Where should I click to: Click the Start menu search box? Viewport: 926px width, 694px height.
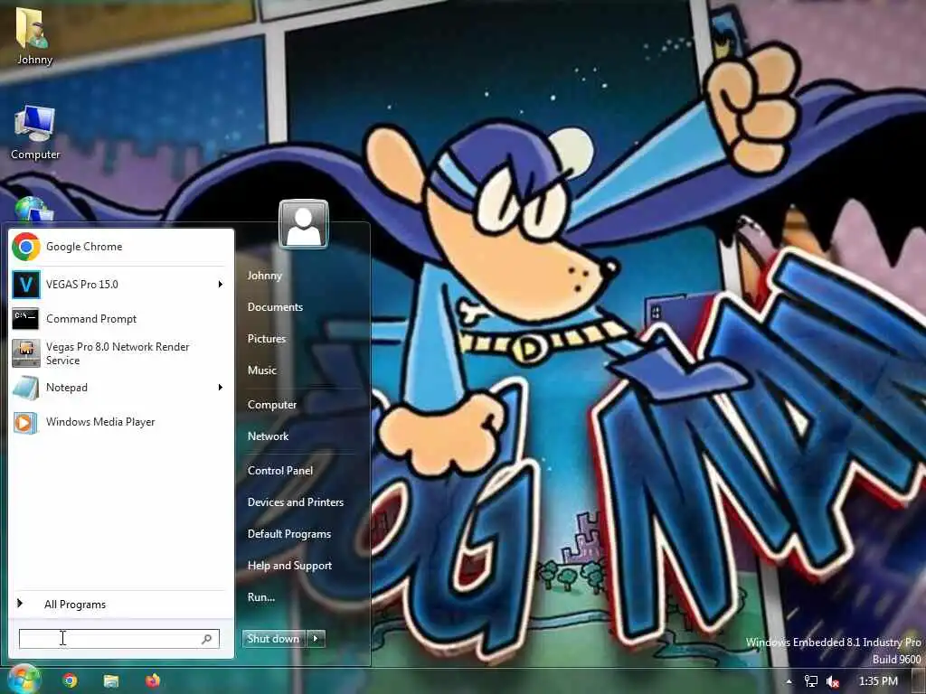(x=119, y=639)
